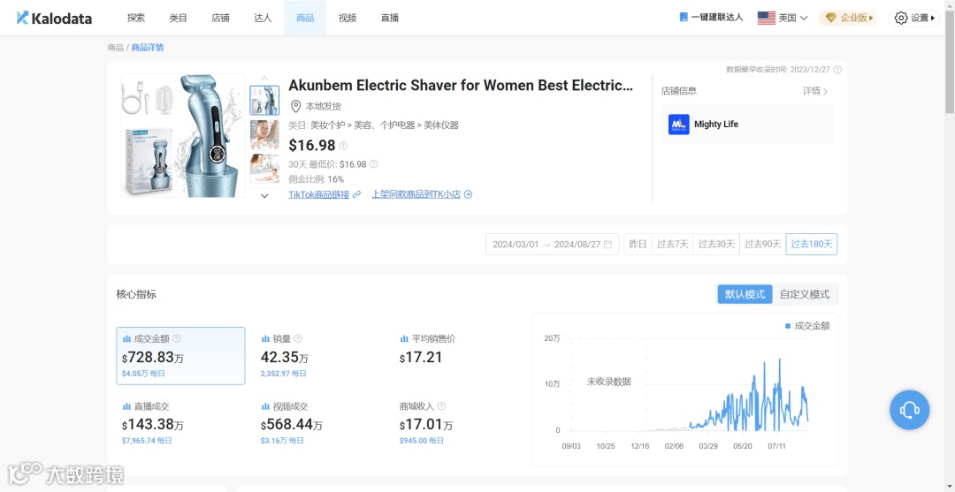Click the help icon beside 数据最早收录时间

click(837, 69)
